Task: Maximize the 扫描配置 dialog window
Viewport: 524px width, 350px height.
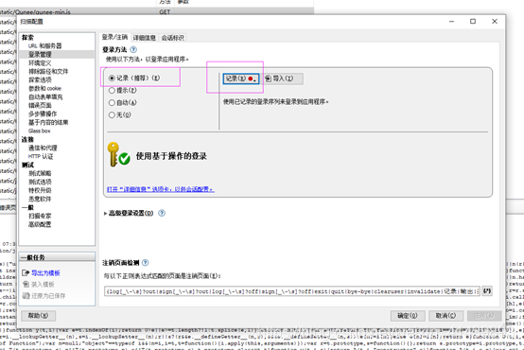Action: click(x=473, y=22)
